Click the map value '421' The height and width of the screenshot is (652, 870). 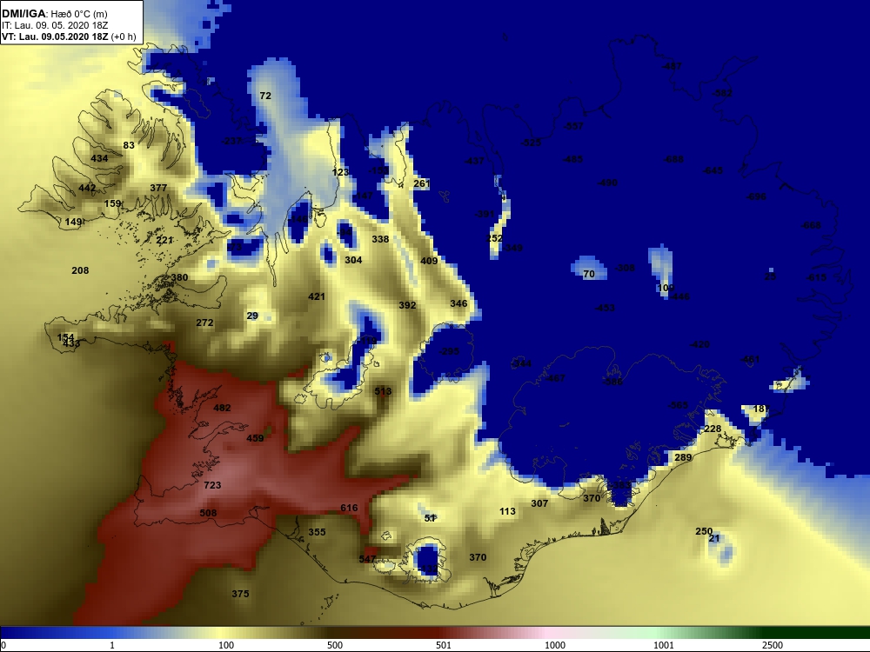[x=317, y=296]
